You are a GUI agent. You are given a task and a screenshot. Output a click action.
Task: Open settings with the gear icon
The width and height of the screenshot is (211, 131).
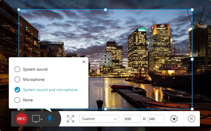pyautogui.click(x=174, y=119)
